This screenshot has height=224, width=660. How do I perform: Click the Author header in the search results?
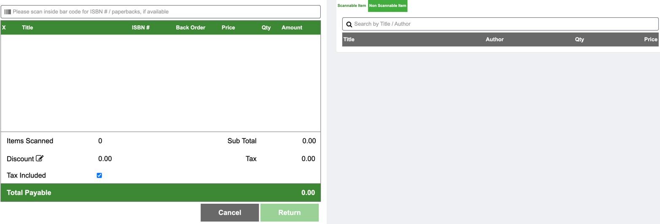[x=495, y=39]
